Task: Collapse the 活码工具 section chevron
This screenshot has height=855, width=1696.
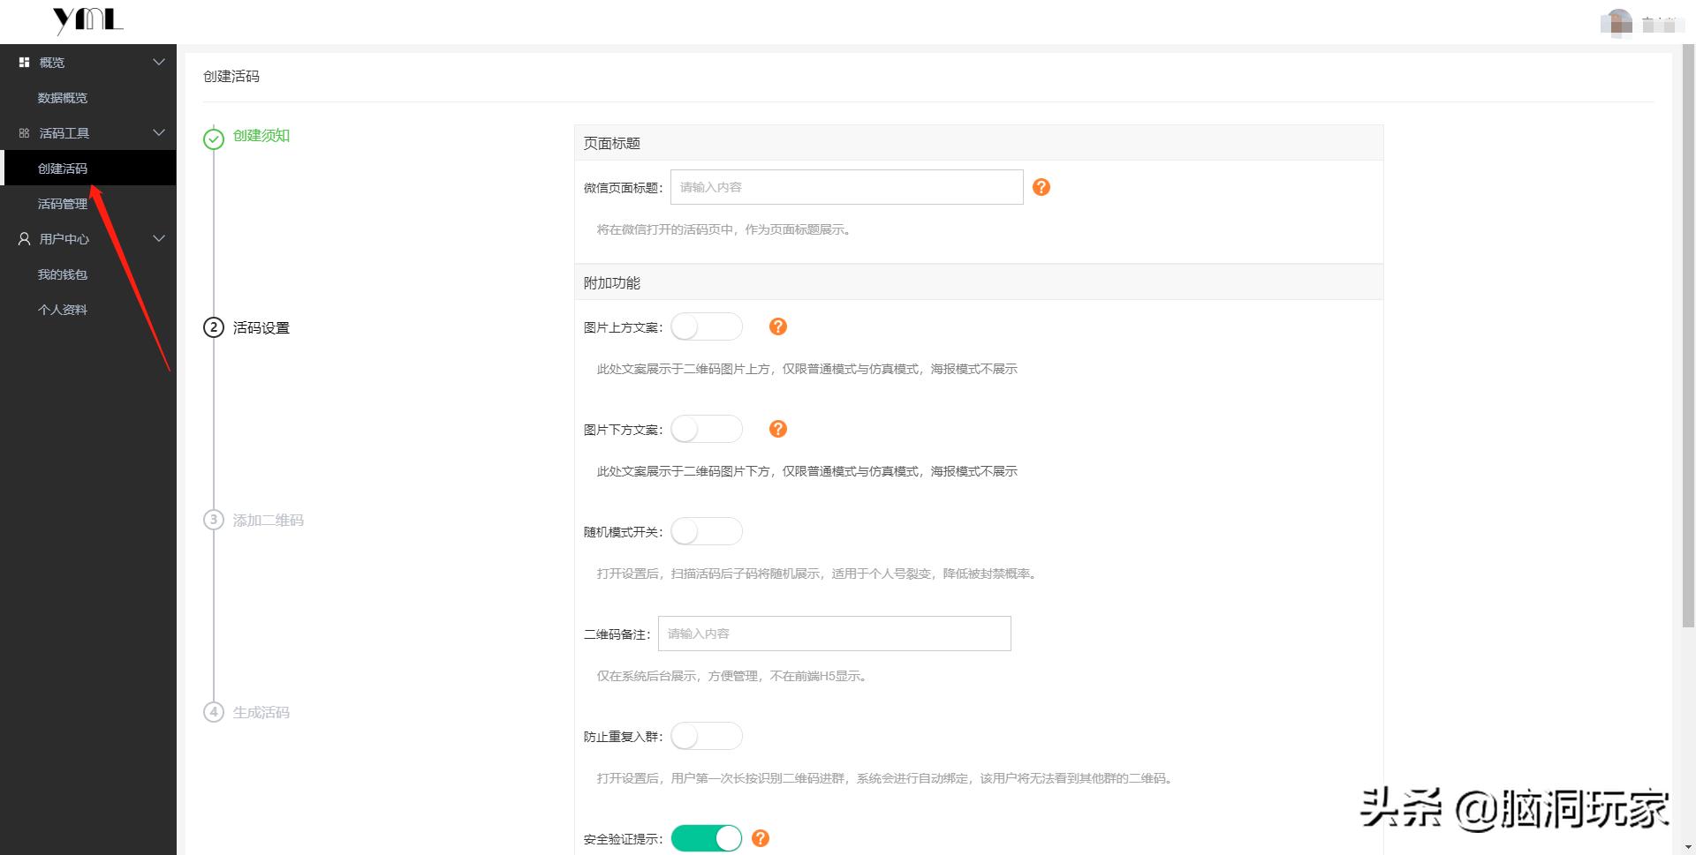Action: pos(159,132)
